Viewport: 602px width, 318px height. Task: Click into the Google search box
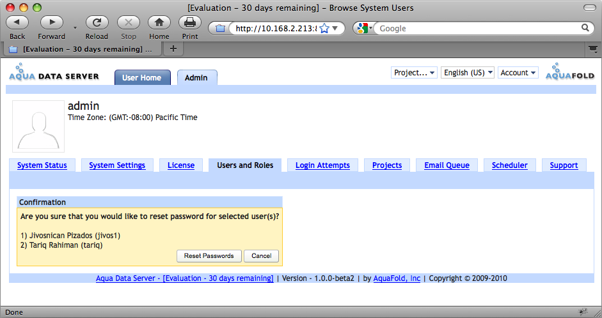coord(478,28)
